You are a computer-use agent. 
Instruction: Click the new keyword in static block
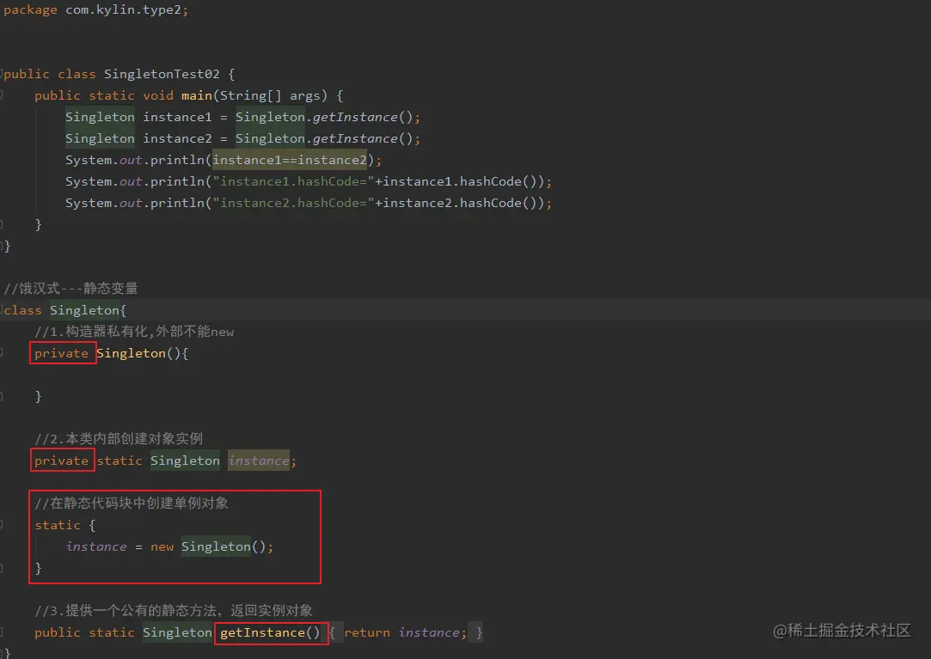pyautogui.click(x=162, y=546)
